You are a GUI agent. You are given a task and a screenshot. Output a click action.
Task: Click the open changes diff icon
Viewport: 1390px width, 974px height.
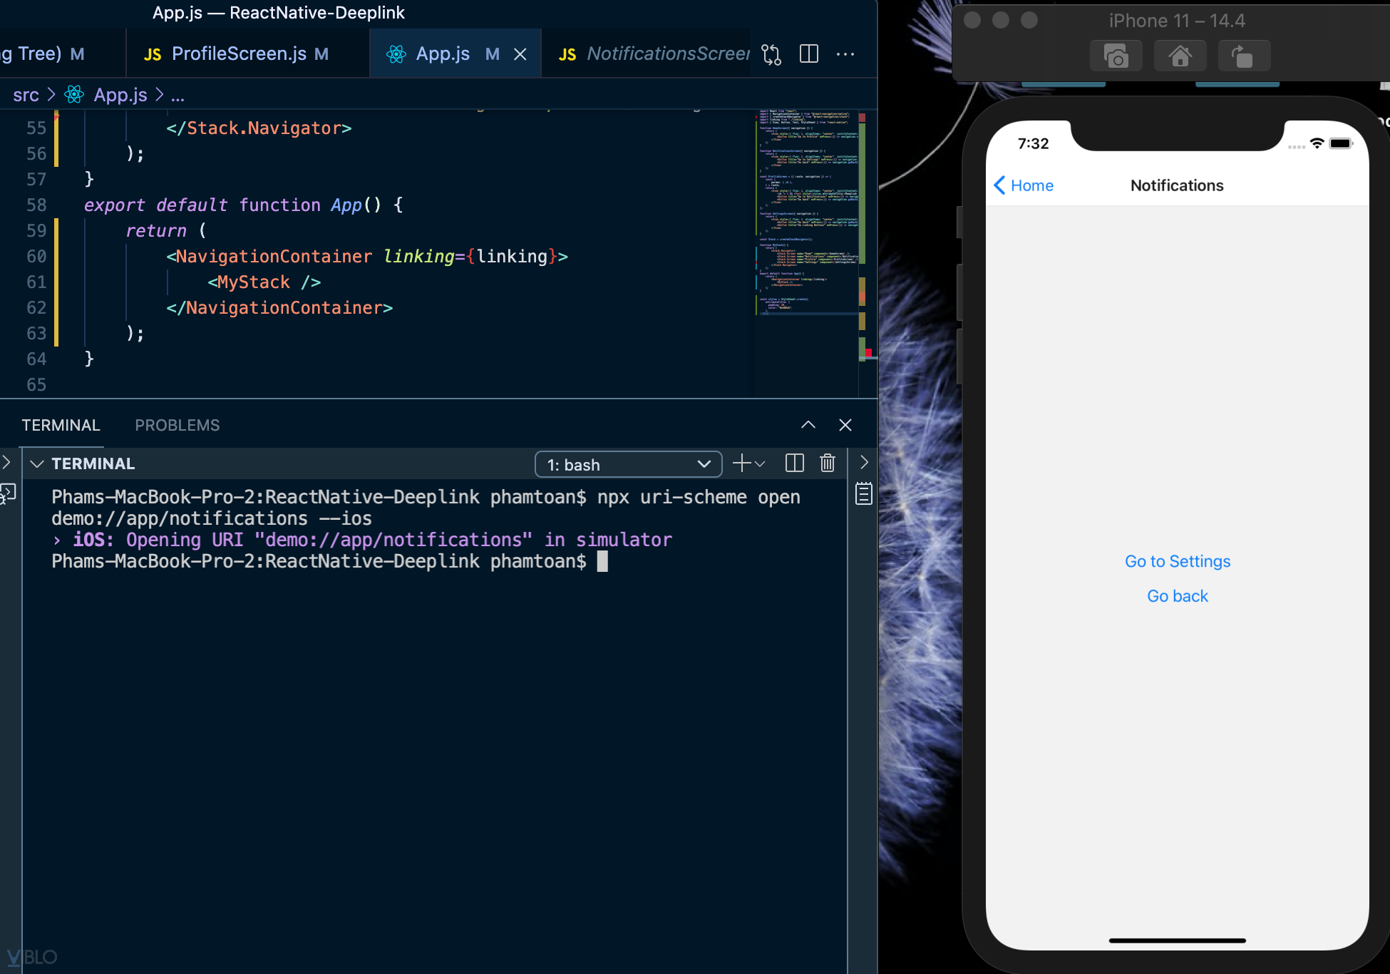coord(771,53)
